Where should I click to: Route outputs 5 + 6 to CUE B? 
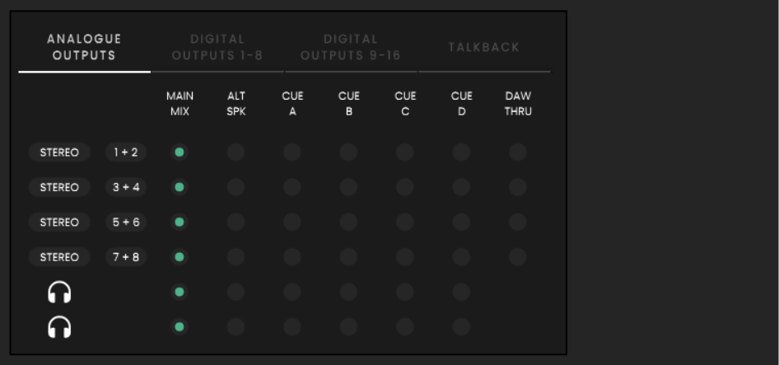tap(349, 222)
